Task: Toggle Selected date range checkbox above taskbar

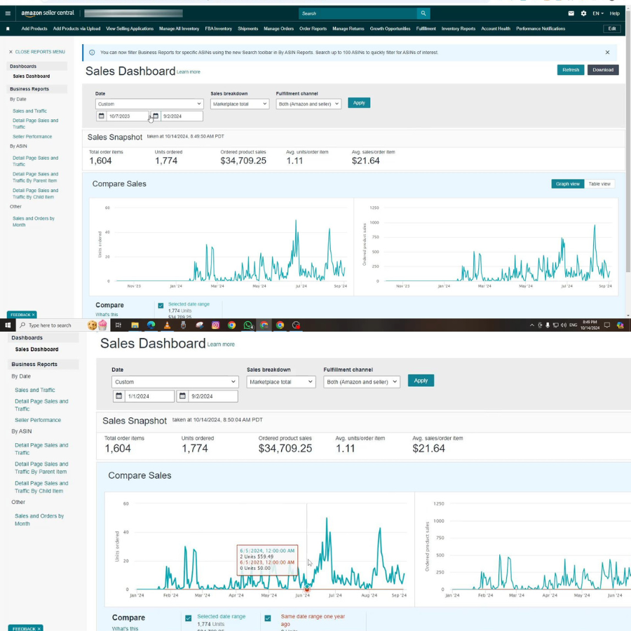Action: pos(161,306)
